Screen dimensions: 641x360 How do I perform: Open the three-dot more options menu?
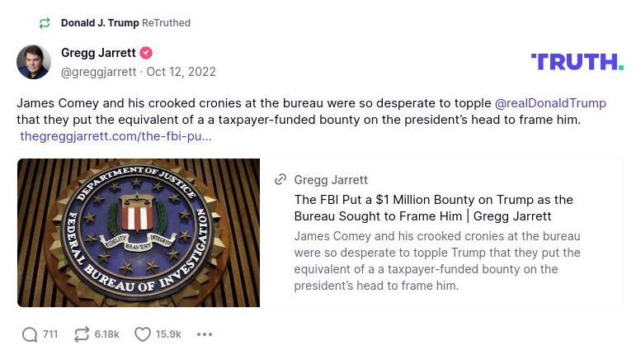(x=205, y=334)
